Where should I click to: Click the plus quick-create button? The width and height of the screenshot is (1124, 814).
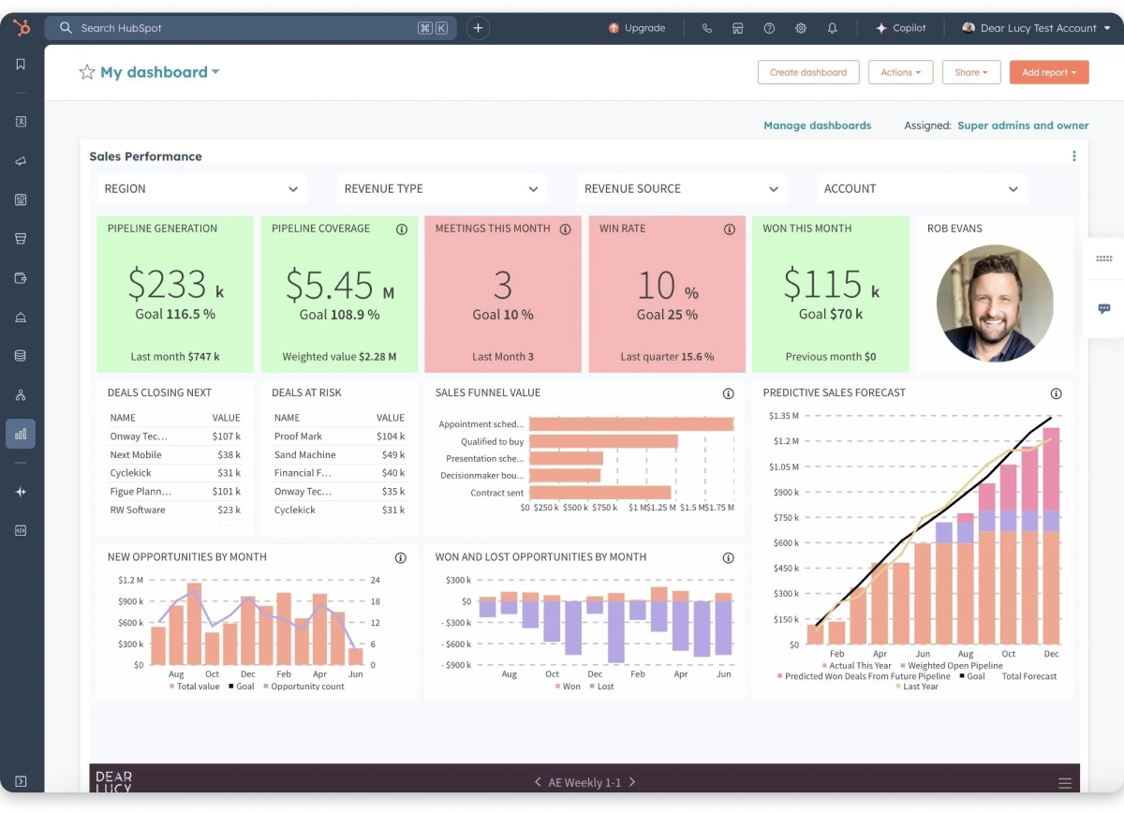coord(478,28)
